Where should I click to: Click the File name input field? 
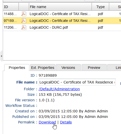pyautogui.click(x=77, y=82)
